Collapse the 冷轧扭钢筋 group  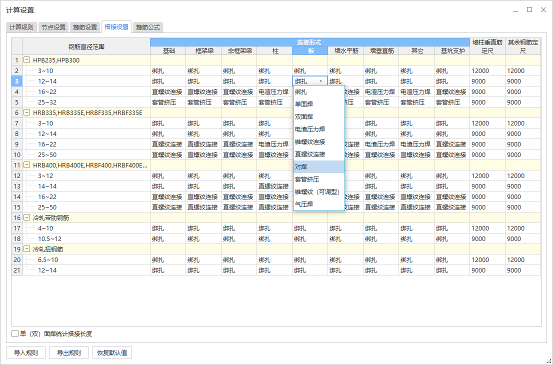[27, 249]
